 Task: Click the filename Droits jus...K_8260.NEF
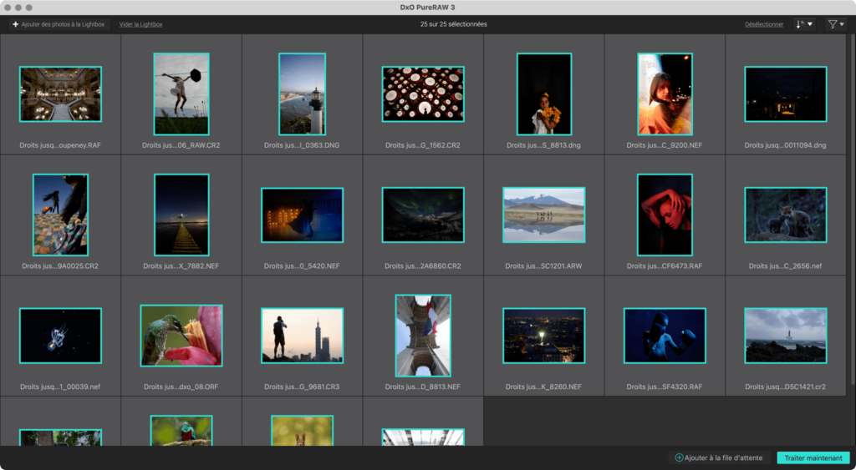(x=543, y=387)
